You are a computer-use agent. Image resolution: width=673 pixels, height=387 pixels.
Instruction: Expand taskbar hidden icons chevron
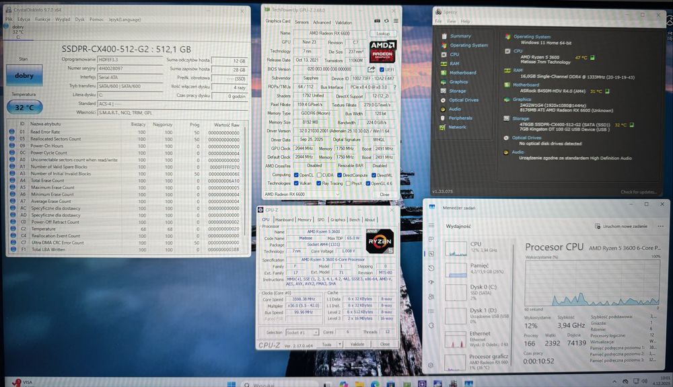(614, 382)
